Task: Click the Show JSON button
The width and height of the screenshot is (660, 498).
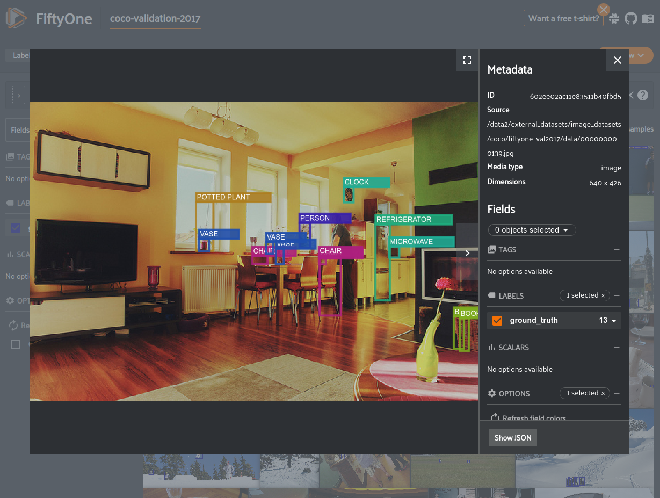Action: tap(513, 438)
